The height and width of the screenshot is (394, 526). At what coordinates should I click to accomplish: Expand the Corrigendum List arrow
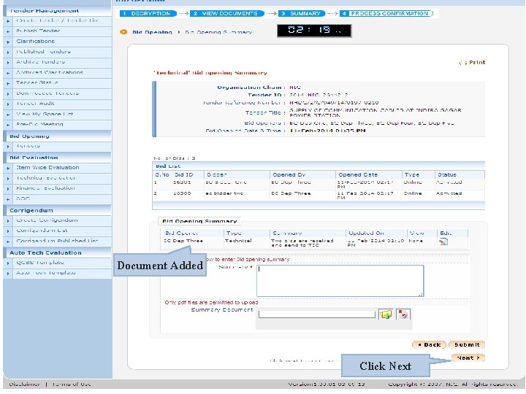coord(8,231)
